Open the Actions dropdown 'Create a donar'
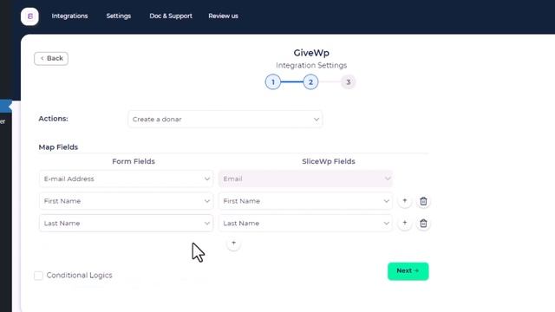This screenshot has width=555, height=312. click(x=225, y=120)
